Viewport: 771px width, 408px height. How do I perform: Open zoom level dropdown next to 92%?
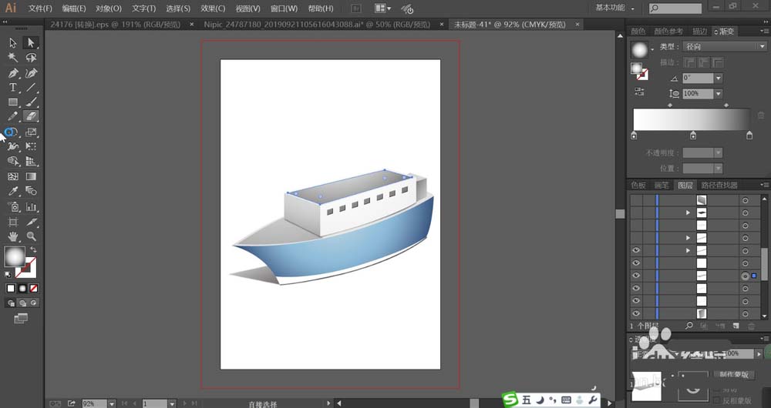pos(112,403)
